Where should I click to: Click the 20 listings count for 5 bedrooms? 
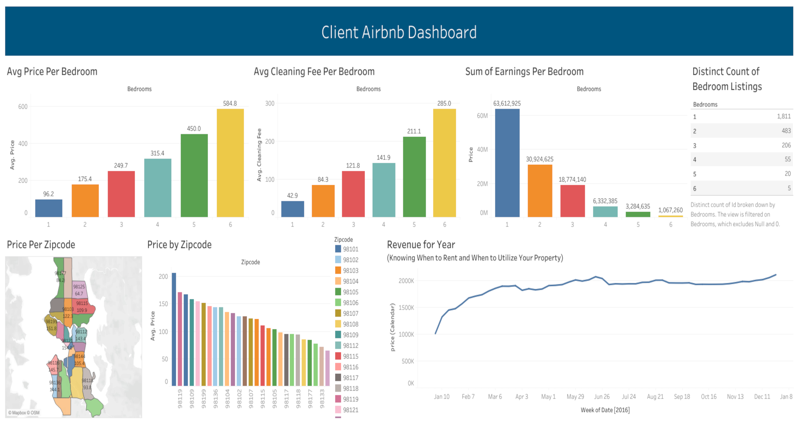[x=787, y=173]
